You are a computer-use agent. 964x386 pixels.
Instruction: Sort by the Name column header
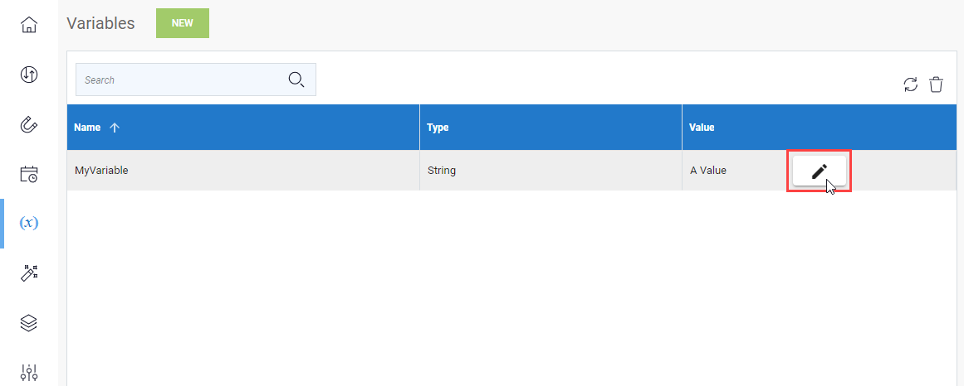point(87,128)
